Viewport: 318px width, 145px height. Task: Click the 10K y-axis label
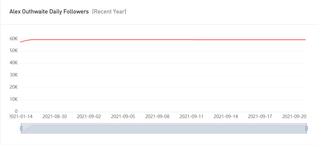coord(13,99)
